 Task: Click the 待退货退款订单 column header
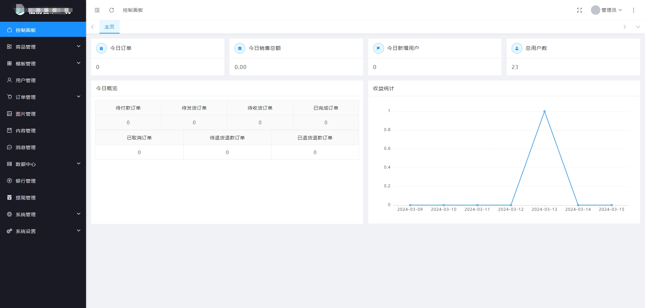point(227,138)
